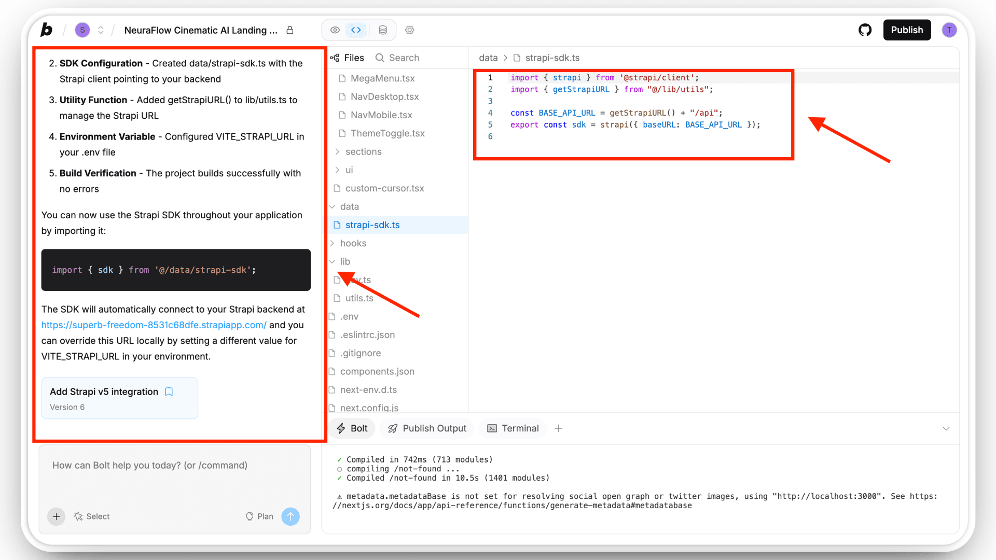The image size is (996, 560).
Task: Click data breadcrumb in editor path
Action: (x=488, y=58)
